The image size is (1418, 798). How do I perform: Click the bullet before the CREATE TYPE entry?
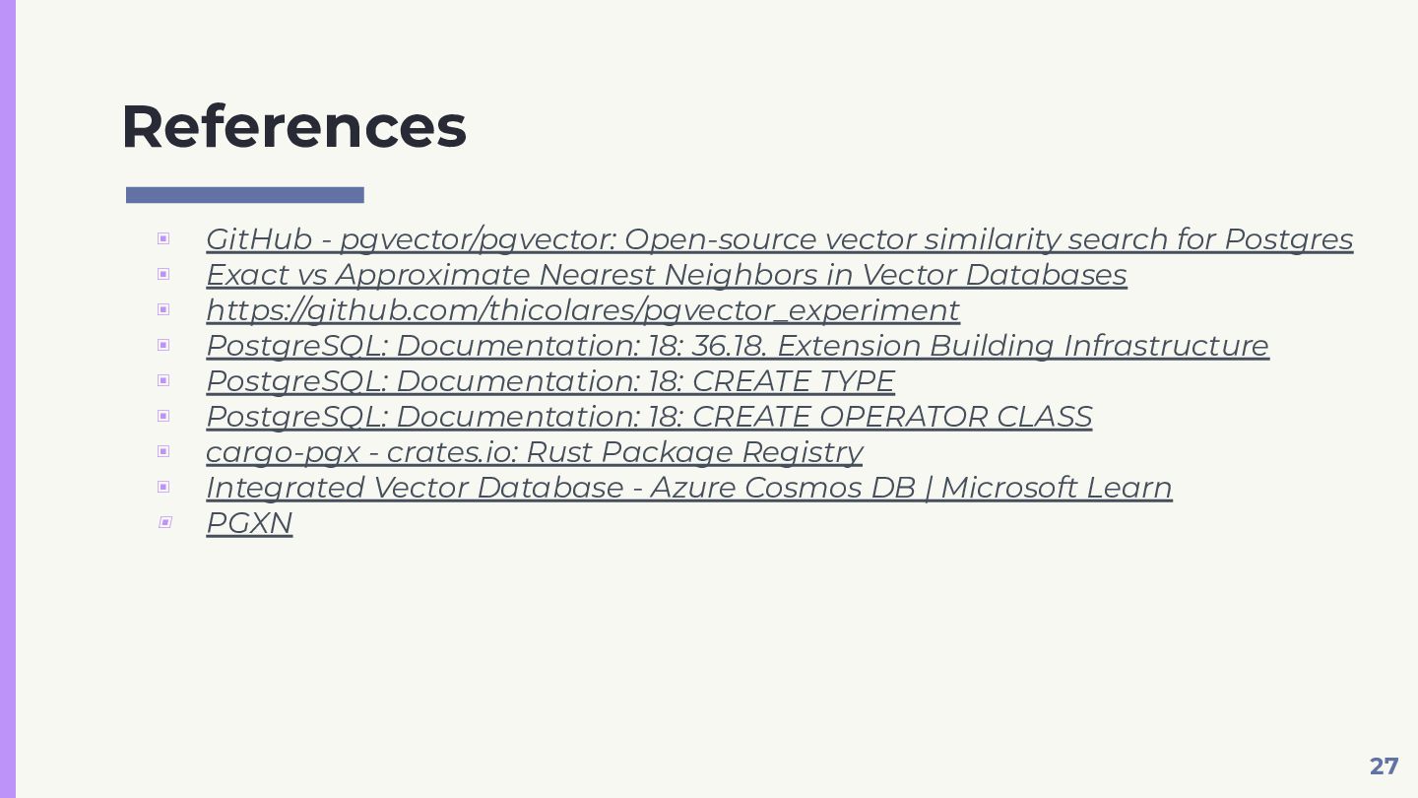(x=163, y=380)
